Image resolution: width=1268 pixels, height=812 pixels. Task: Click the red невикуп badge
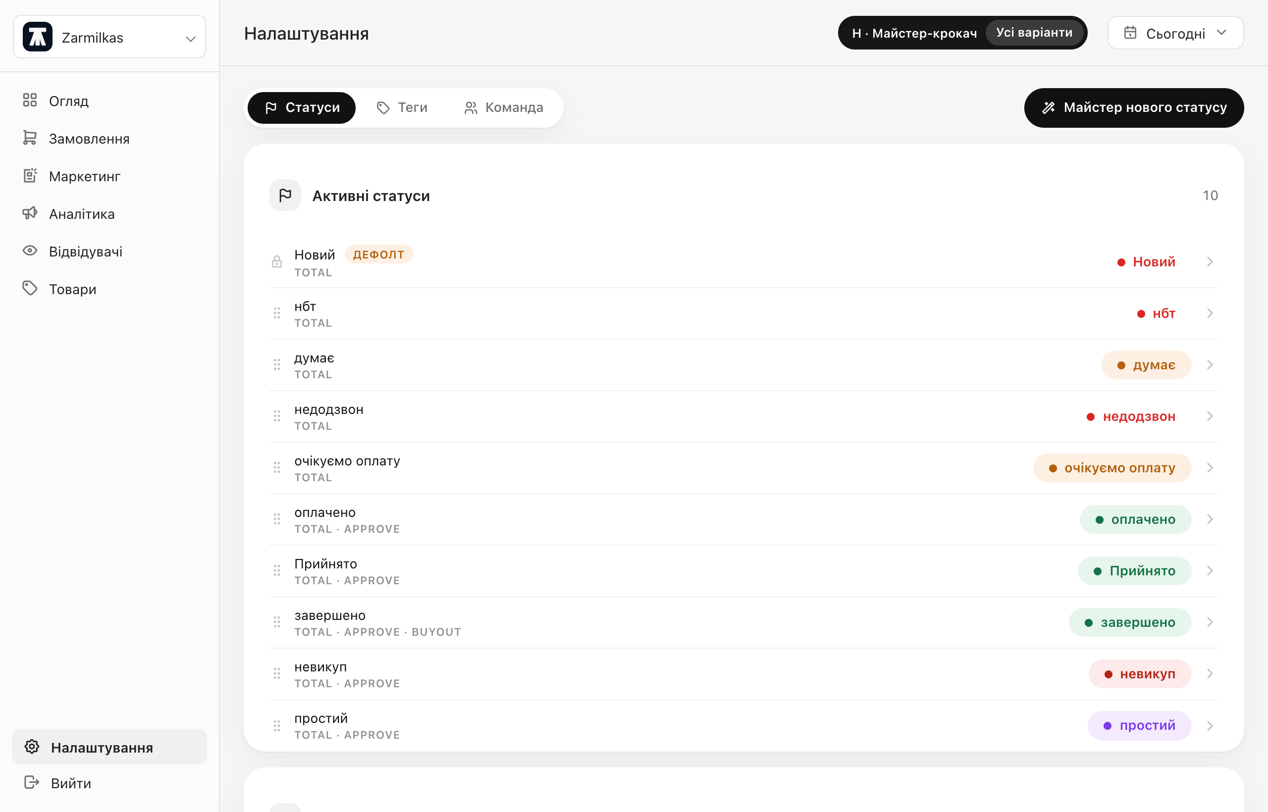(1140, 674)
